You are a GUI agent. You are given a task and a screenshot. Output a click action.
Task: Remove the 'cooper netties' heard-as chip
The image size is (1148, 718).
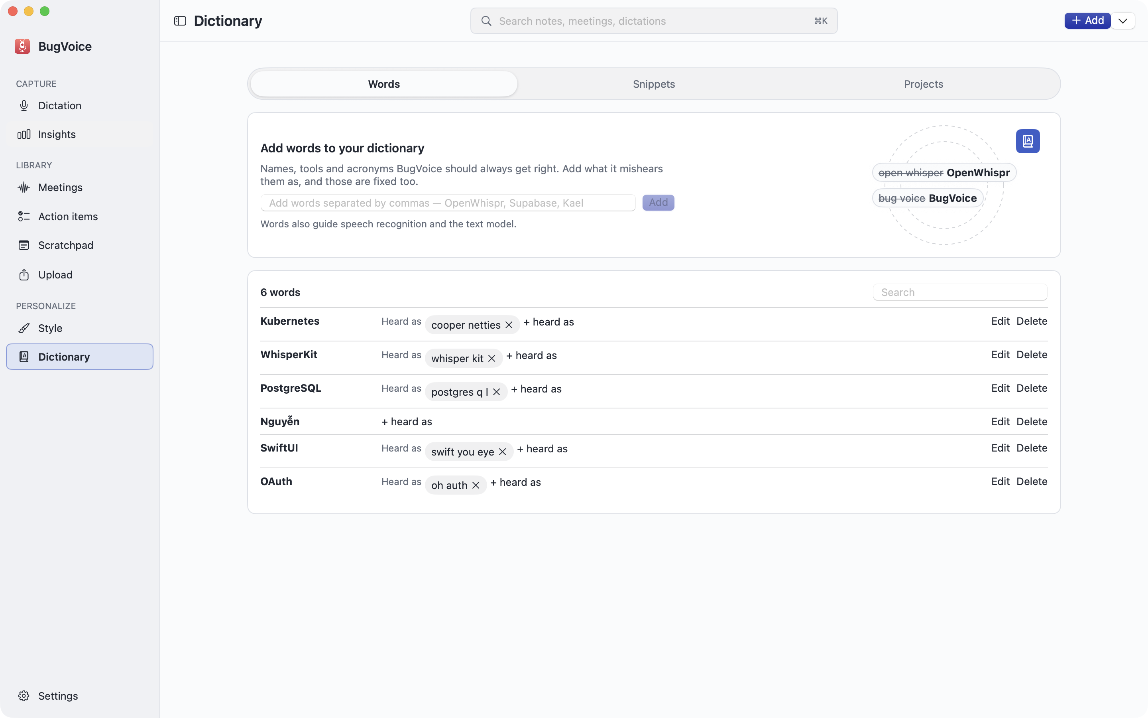point(509,325)
